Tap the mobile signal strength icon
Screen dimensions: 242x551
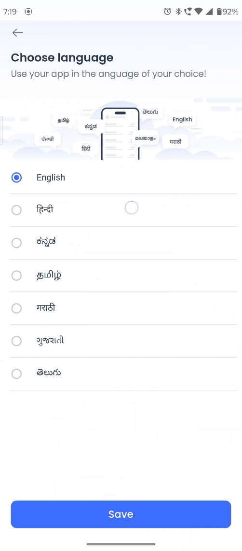[209, 12]
